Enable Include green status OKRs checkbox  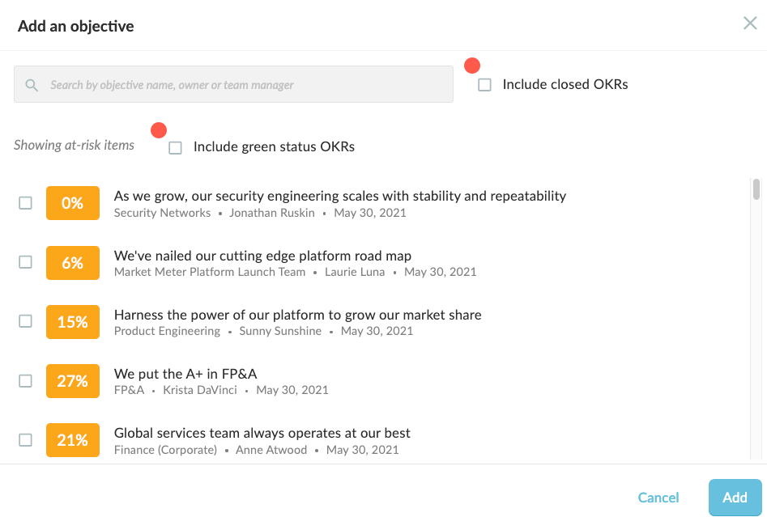pos(175,147)
